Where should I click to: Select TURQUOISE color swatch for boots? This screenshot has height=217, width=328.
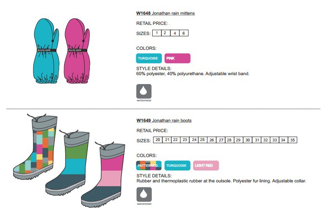177,165
